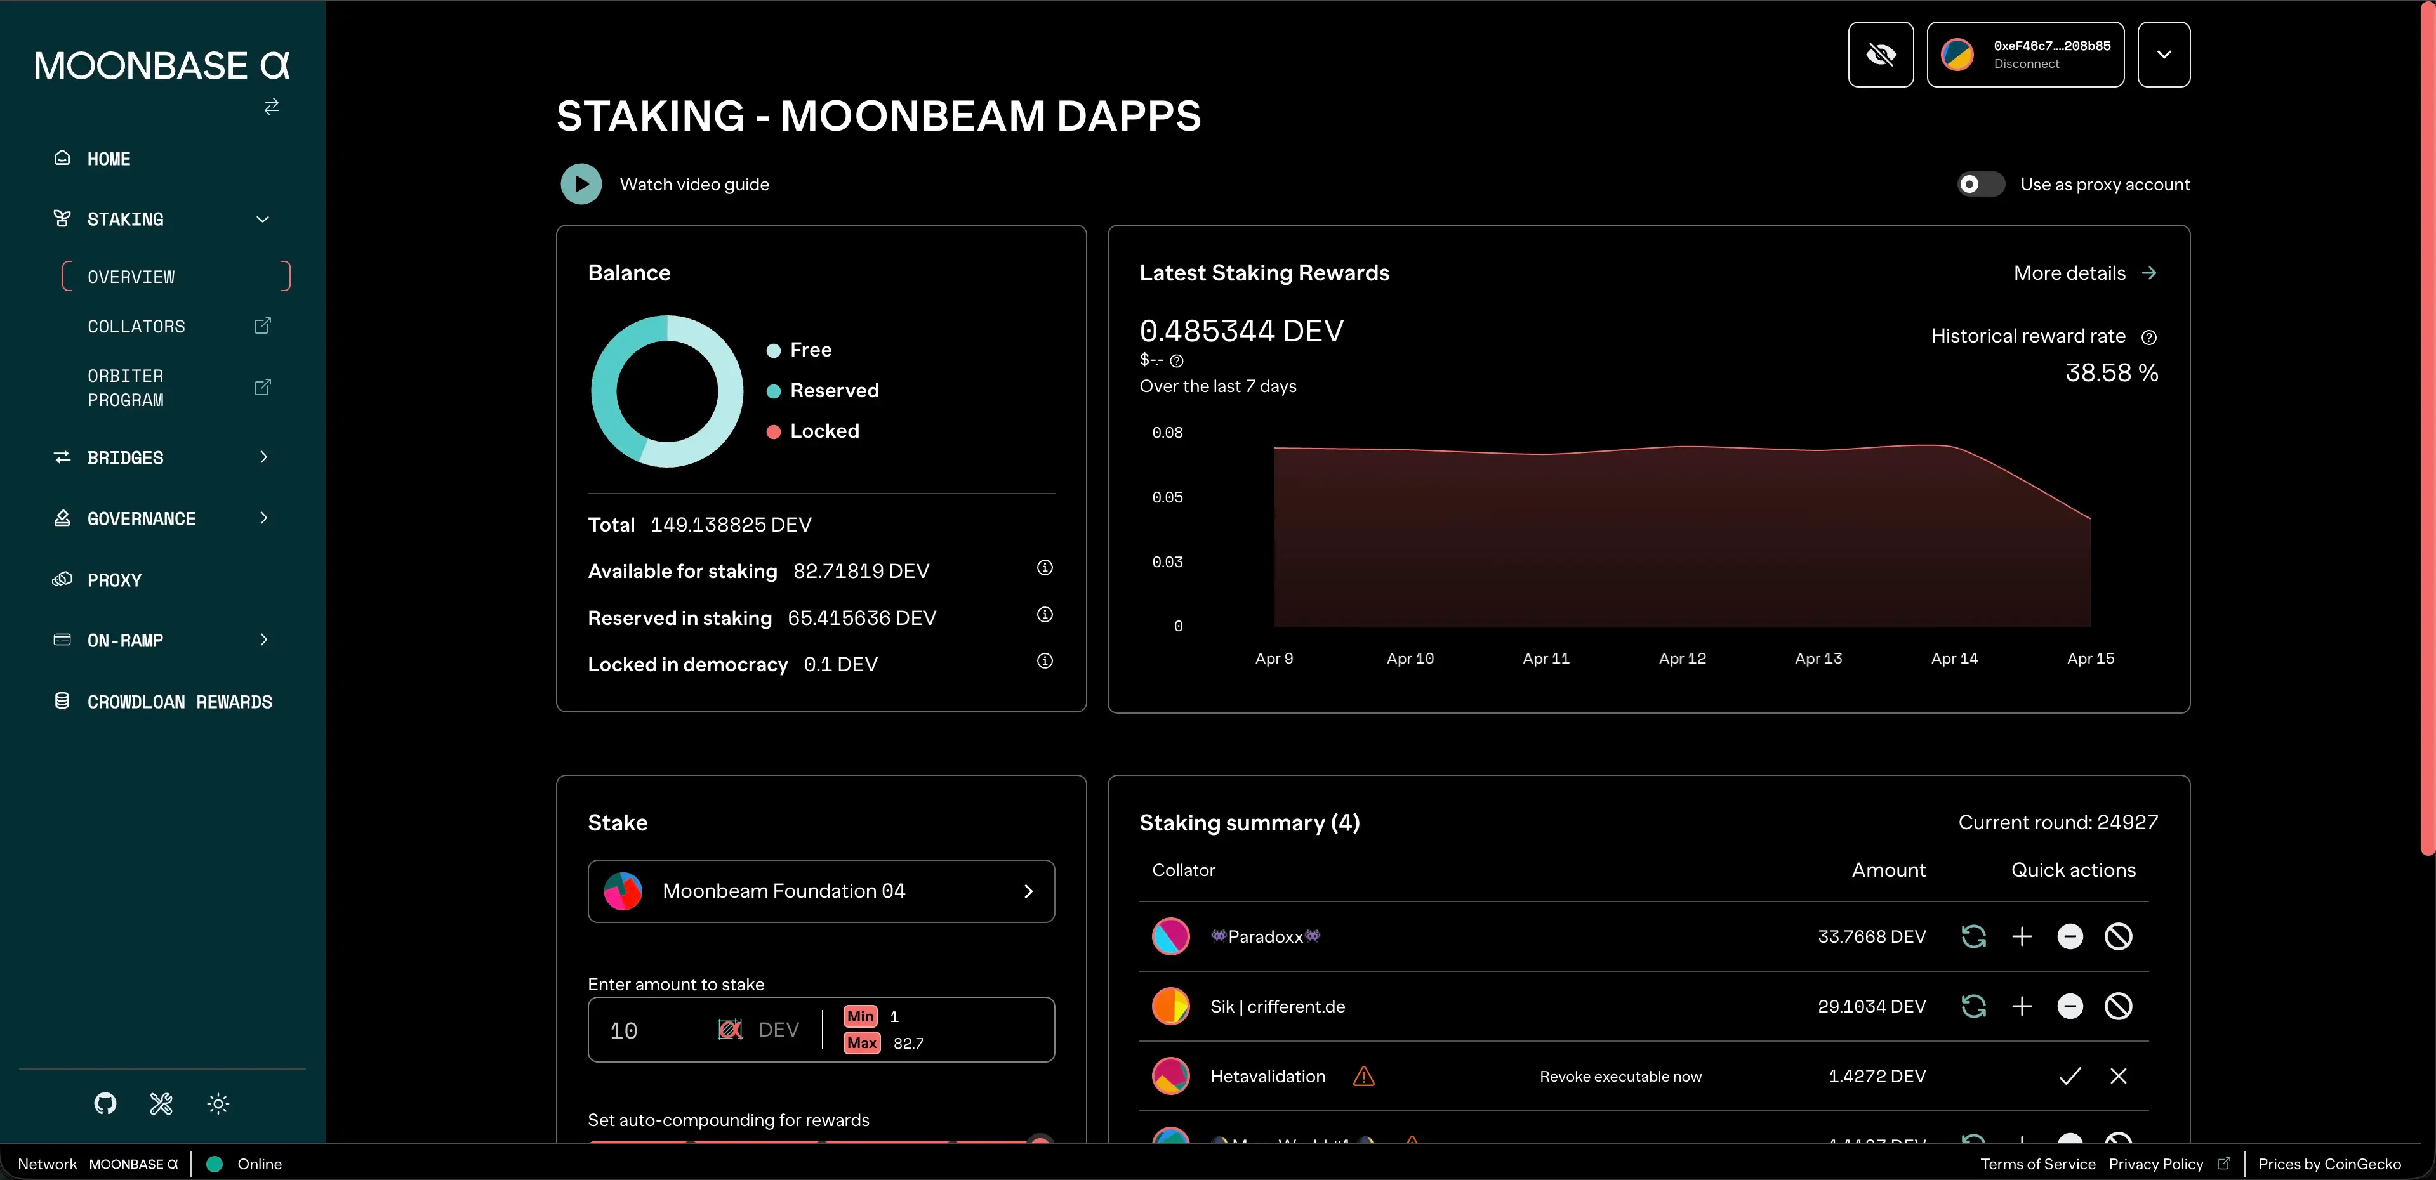Show Historical reward rate help tooltip
Screen dimensions: 2436x1180
coord(2148,338)
